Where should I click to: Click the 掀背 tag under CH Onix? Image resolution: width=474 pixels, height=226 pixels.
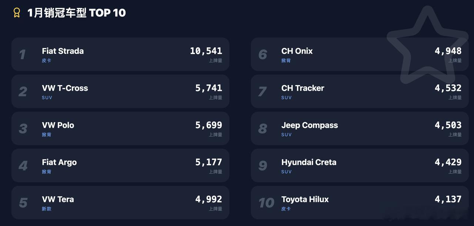coord(286,60)
